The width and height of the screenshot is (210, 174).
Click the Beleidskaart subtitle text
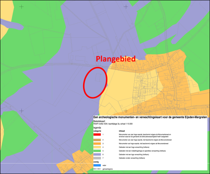[99, 121]
